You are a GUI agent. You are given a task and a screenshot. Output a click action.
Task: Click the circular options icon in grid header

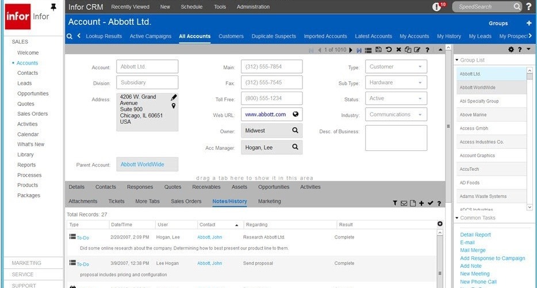pyautogui.click(x=440, y=224)
